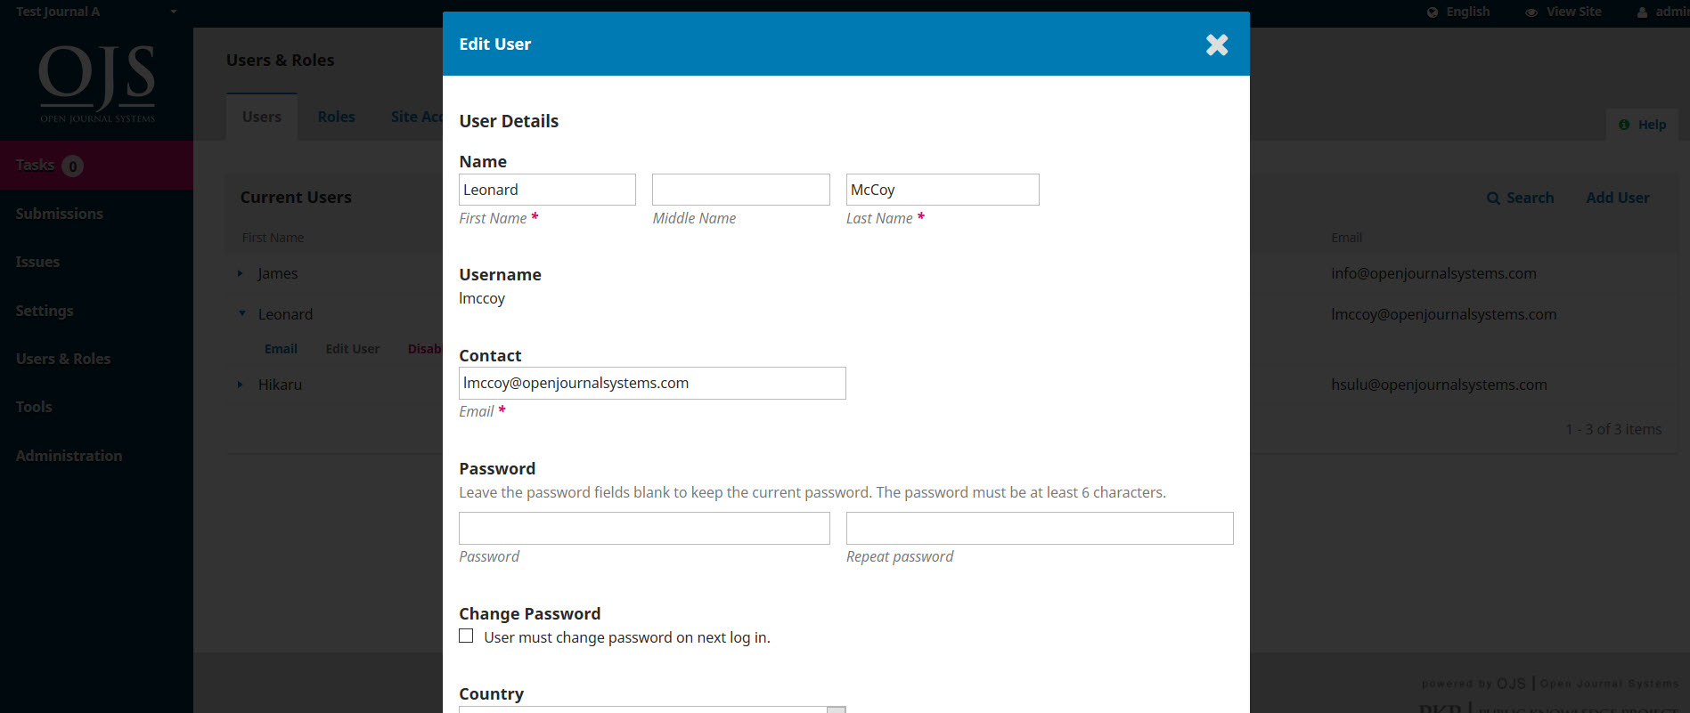Image resolution: width=1690 pixels, height=713 pixels.
Task: Click the OJS logo
Action: 97,84
